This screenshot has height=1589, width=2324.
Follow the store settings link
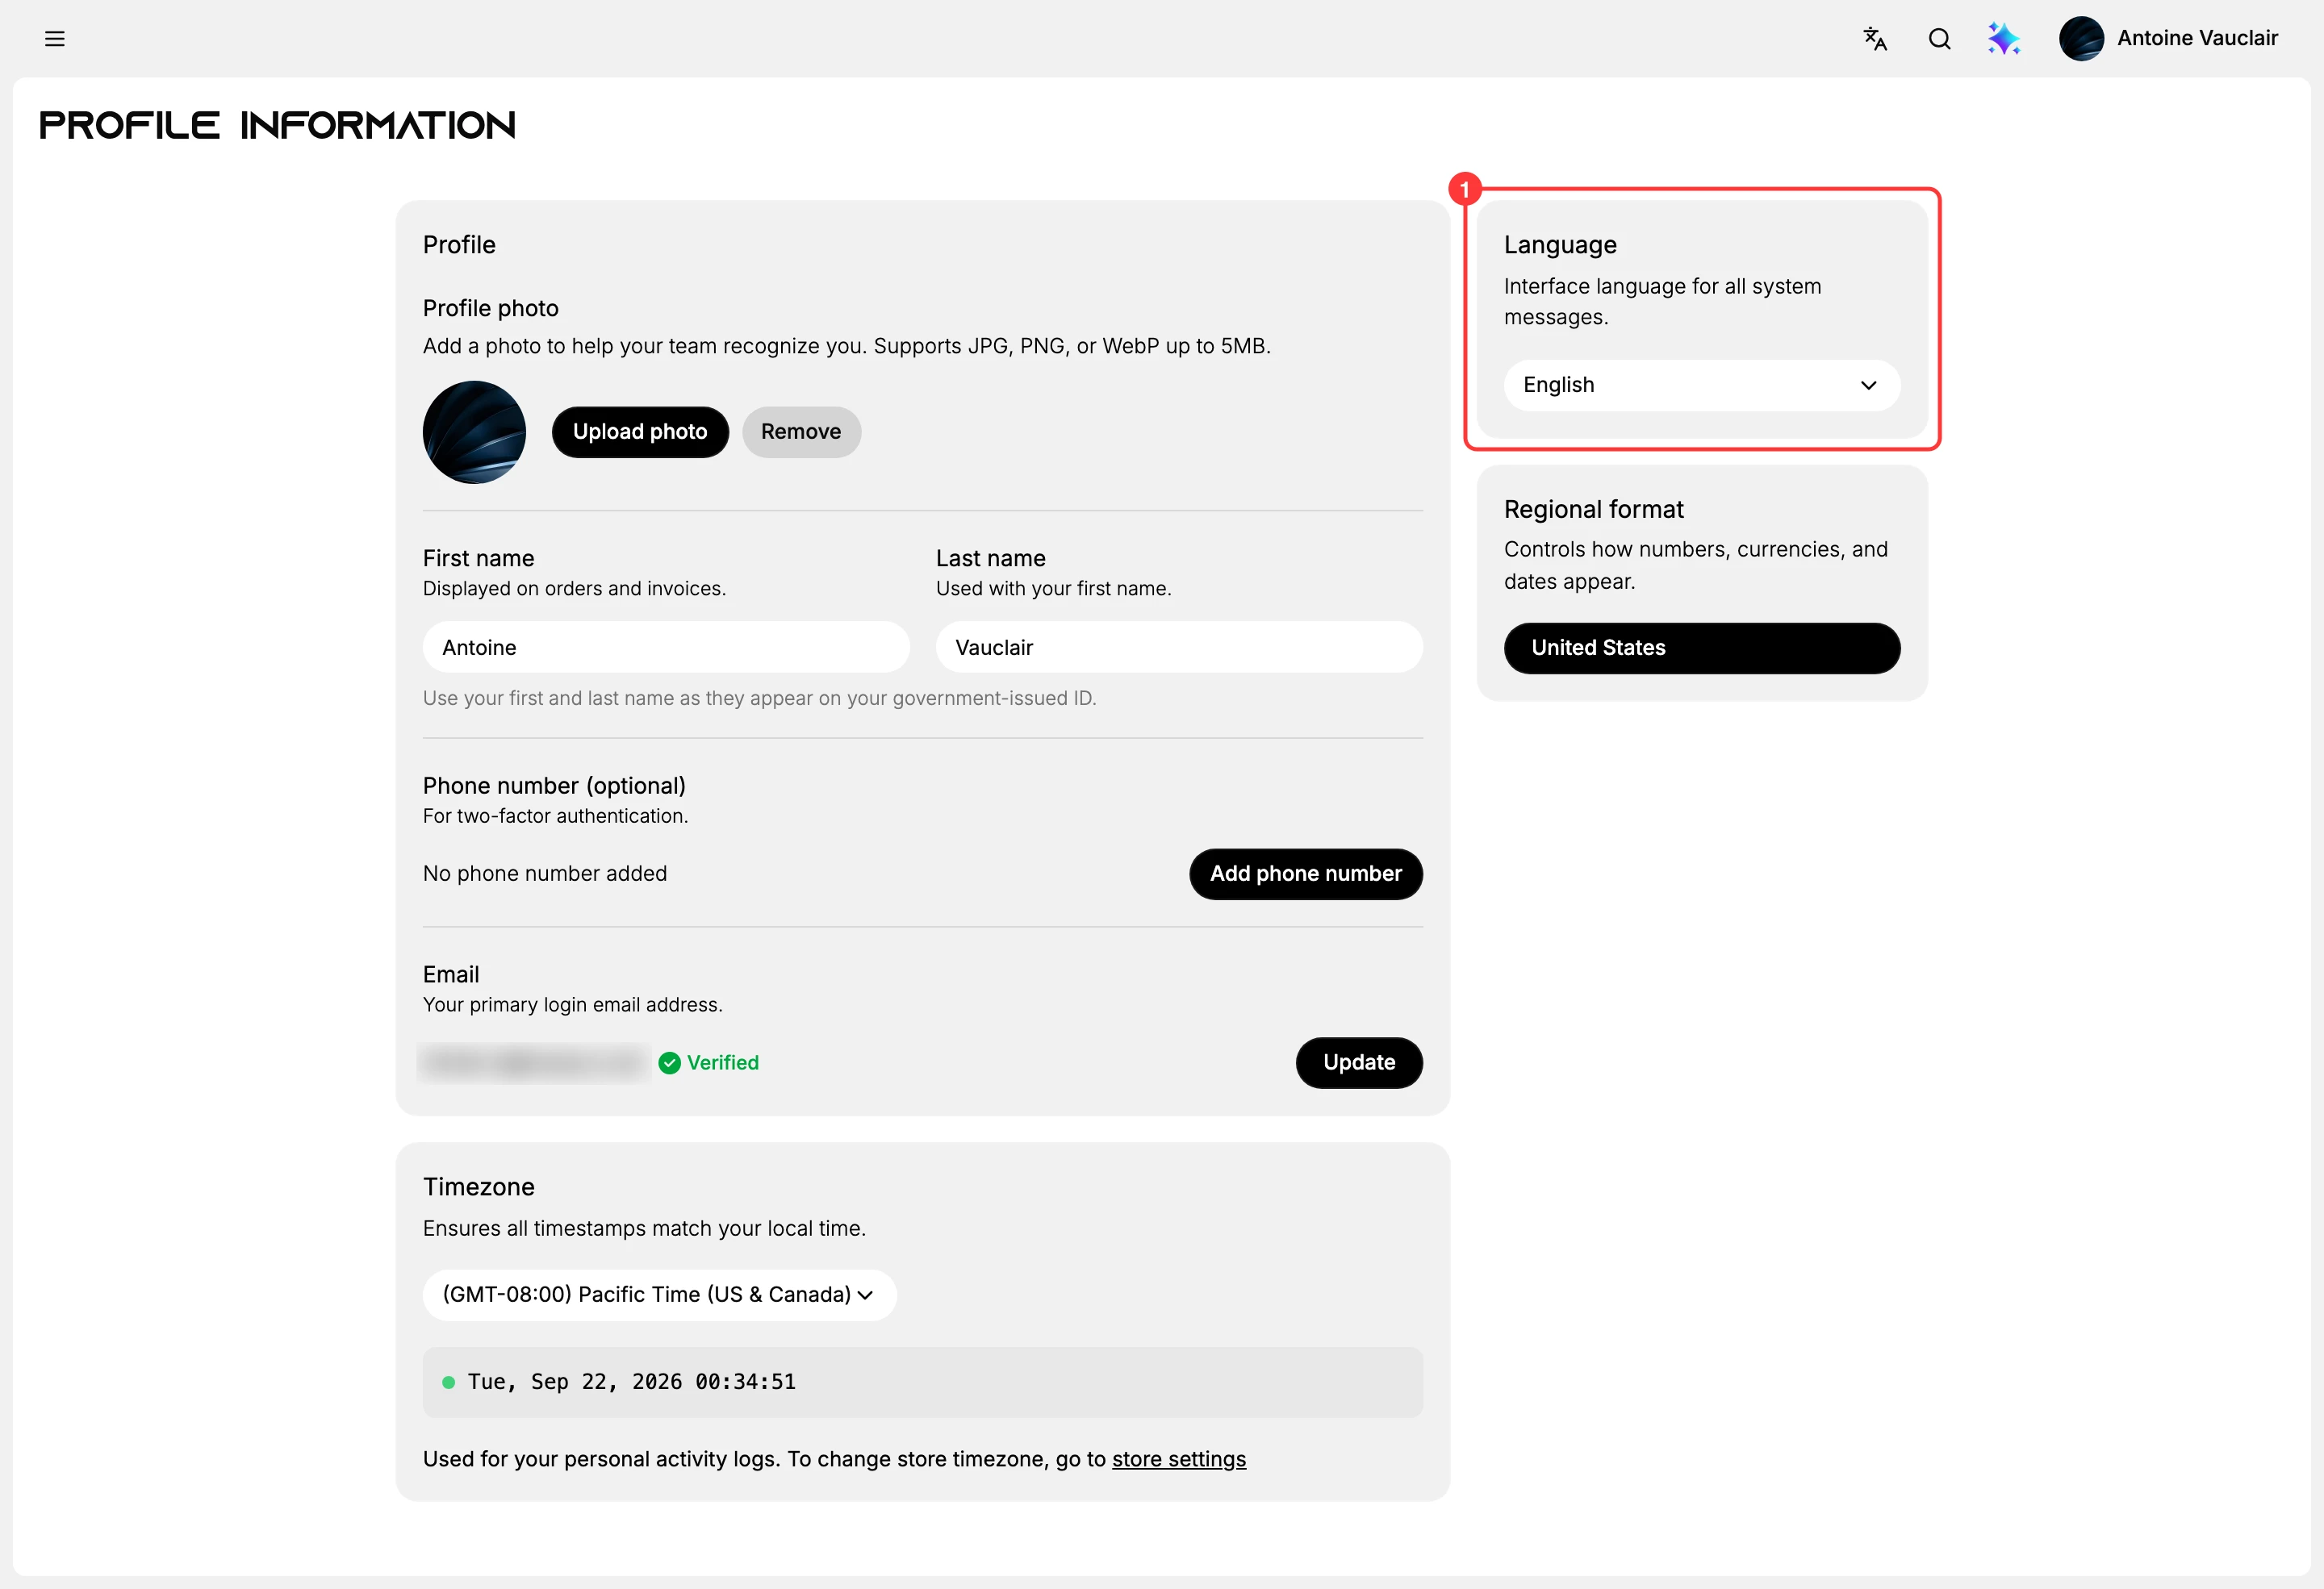pyautogui.click(x=1178, y=1460)
